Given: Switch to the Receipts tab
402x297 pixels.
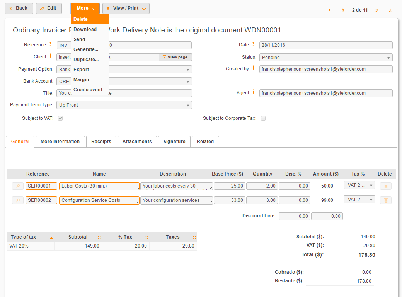Looking at the screenshot, I should (x=101, y=142).
